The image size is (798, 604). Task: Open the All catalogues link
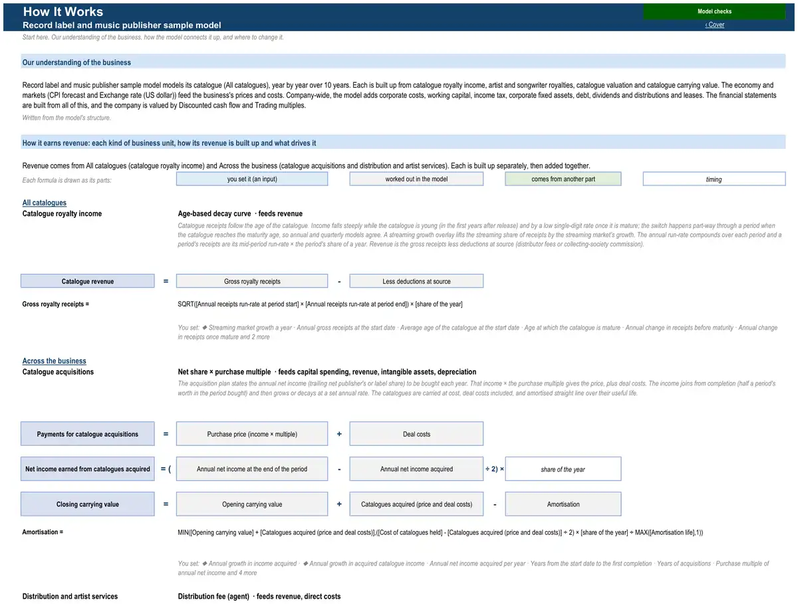[x=45, y=203]
